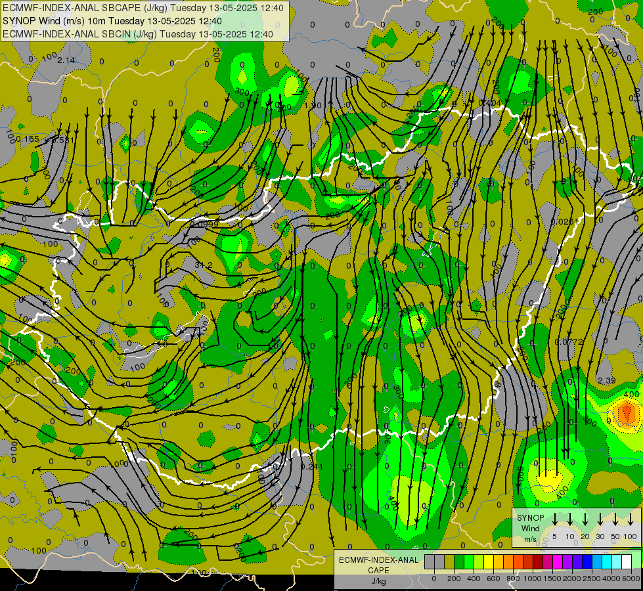
Task: Click the SYNOP wind legend arrow above 50
Action: (615, 519)
